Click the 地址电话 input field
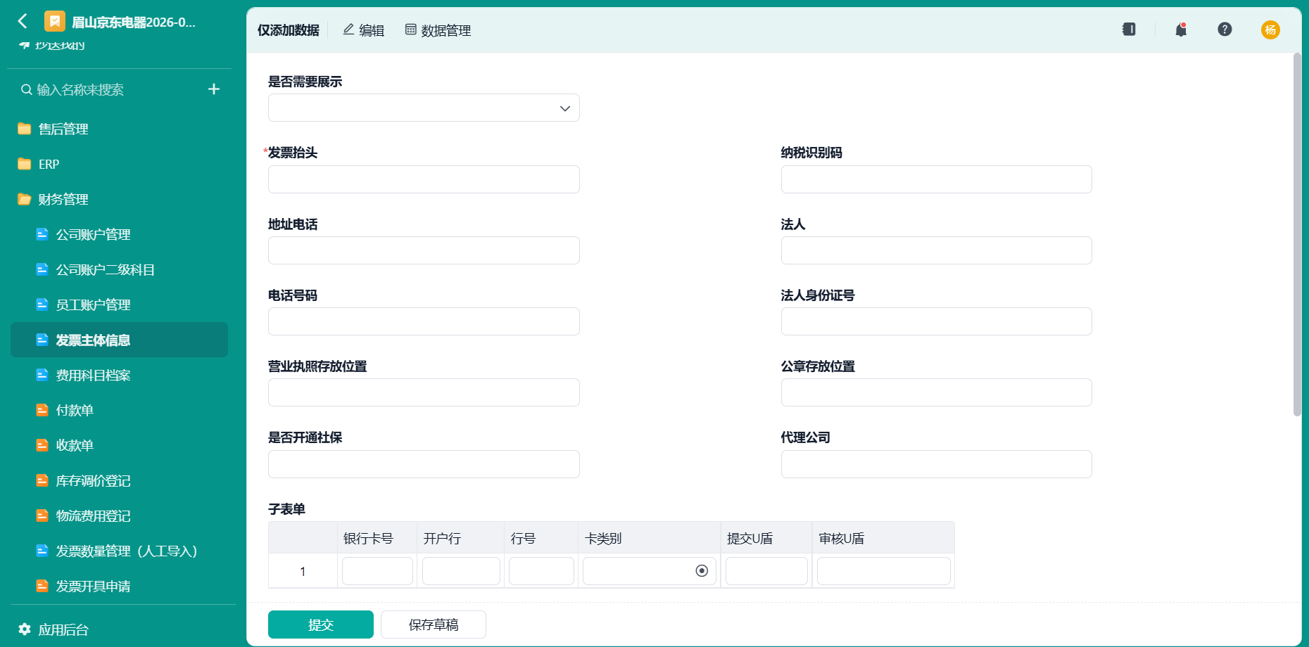This screenshot has height=647, width=1309. 424,250
